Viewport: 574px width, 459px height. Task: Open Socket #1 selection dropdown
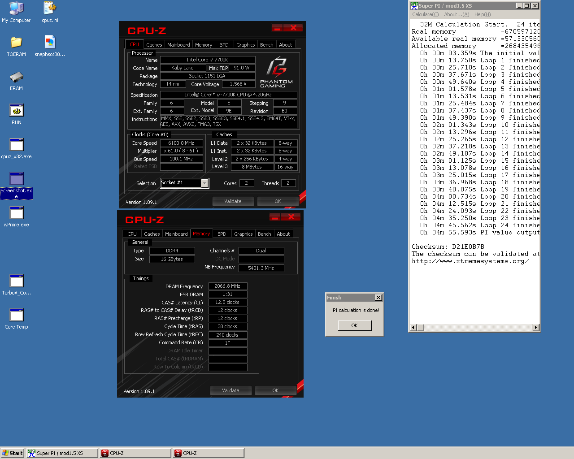(x=205, y=183)
